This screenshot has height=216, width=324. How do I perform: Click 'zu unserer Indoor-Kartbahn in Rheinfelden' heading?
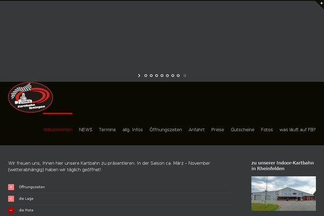282,166
